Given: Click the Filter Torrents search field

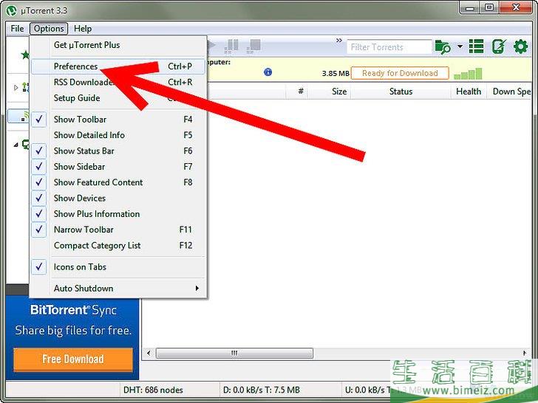Looking at the screenshot, I should click(x=388, y=47).
